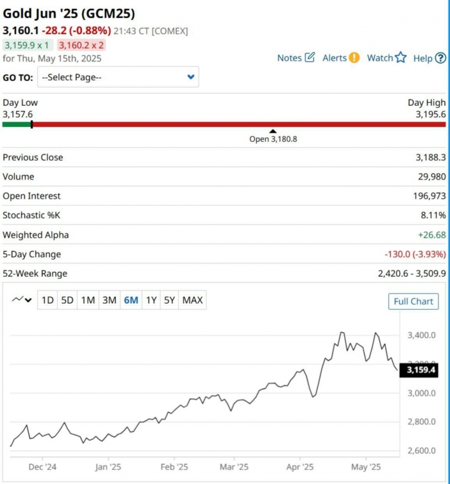
Task: Expand the chart type chevron arrow
Action: (28, 300)
